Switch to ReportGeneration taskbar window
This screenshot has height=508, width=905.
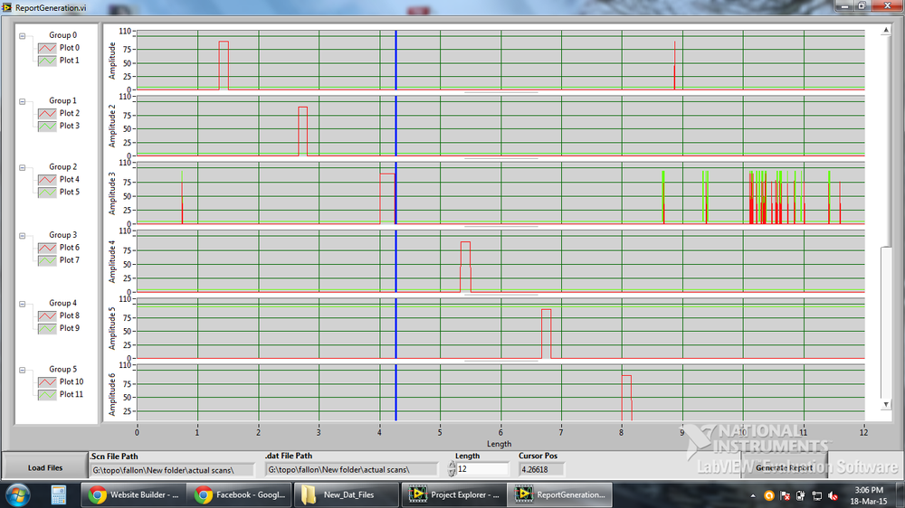[560, 494]
